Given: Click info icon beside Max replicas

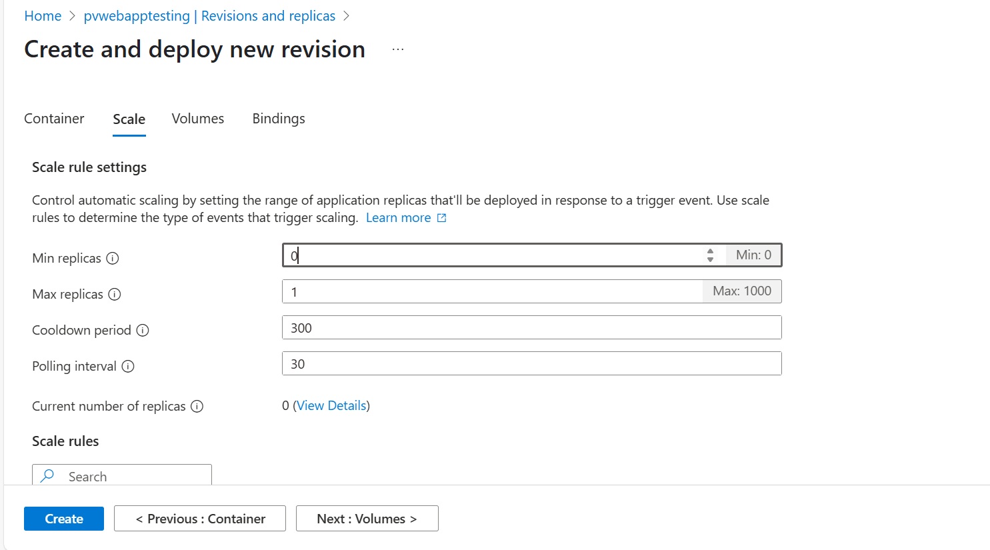Looking at the screenshot, I should 115,295.
